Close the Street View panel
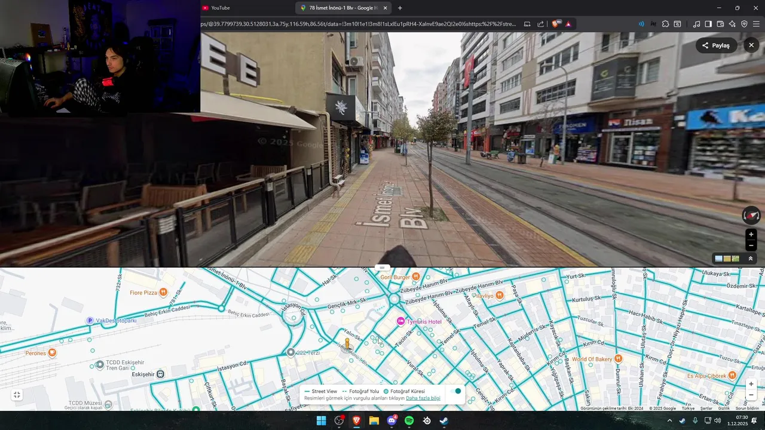Viewport: 765px width, 430px height. (x=751, y=45)
